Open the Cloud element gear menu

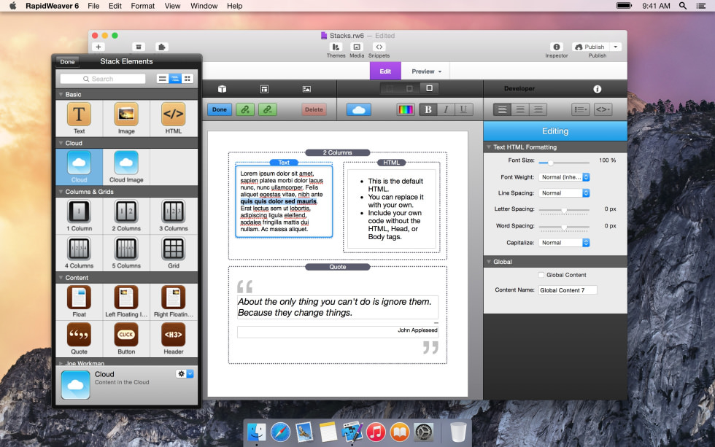pos(185,373)
